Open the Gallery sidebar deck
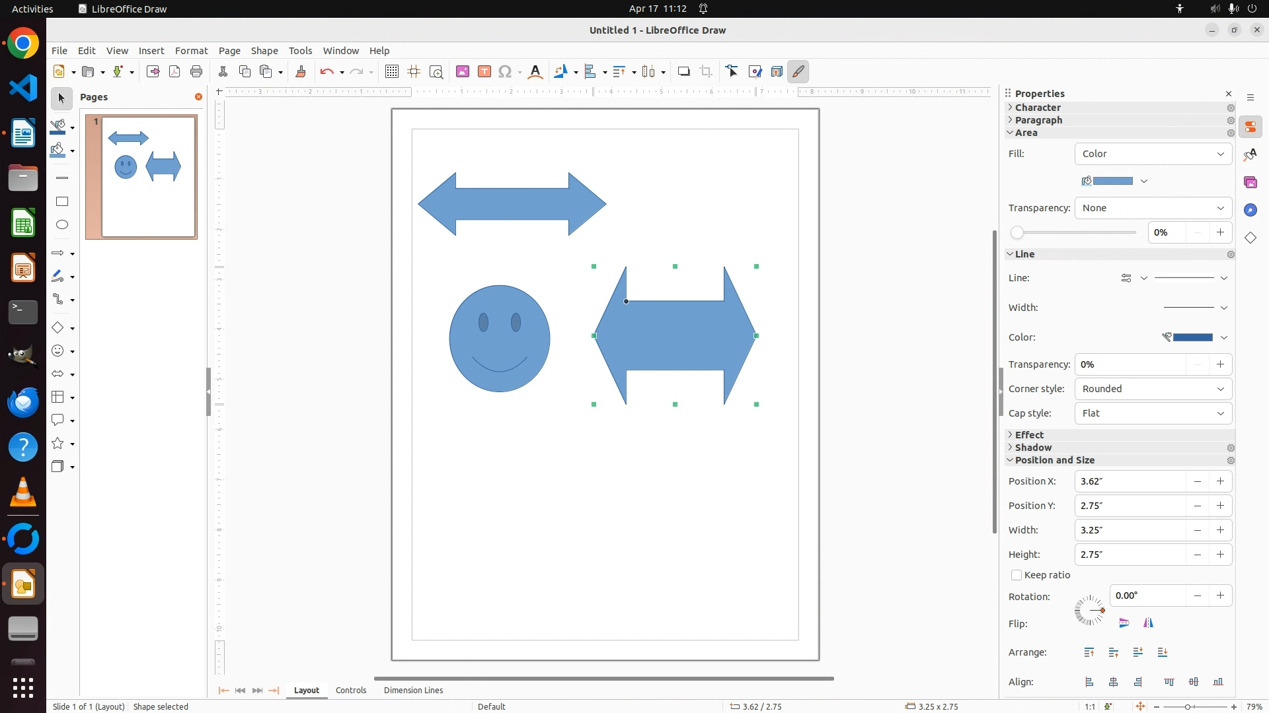 (x=1250, y=182)
